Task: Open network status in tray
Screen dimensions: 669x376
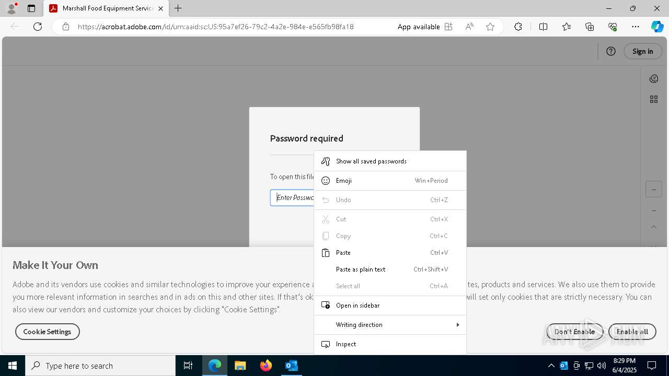Action: (589, 366)
